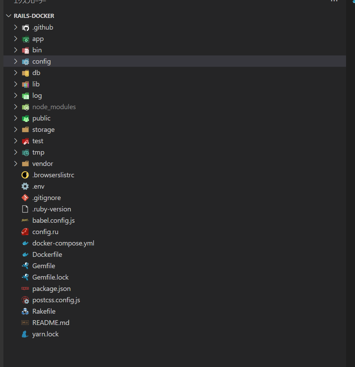This screenshot has width=355, height=367.
Task: Click the Markdown icon beside README.md
Action: coord(25,323)
